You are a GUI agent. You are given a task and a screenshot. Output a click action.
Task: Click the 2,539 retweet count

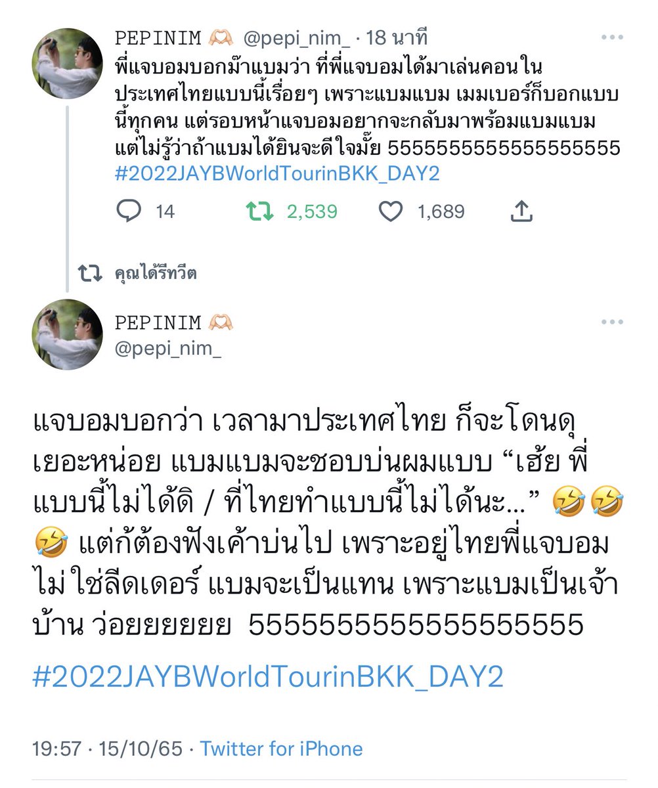pos(312,211)
